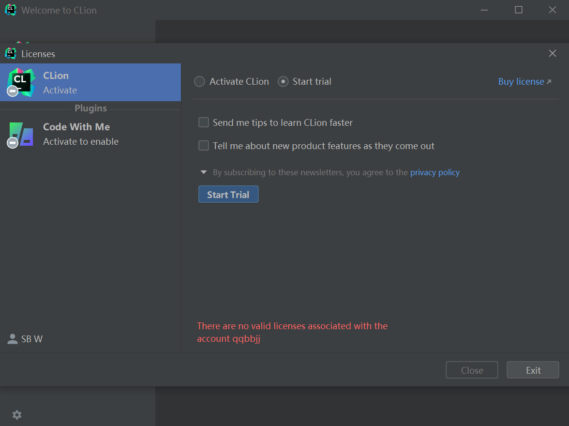569x426 pixels.
Task: Click the no valid licenses error message
Action: [292, 332]
